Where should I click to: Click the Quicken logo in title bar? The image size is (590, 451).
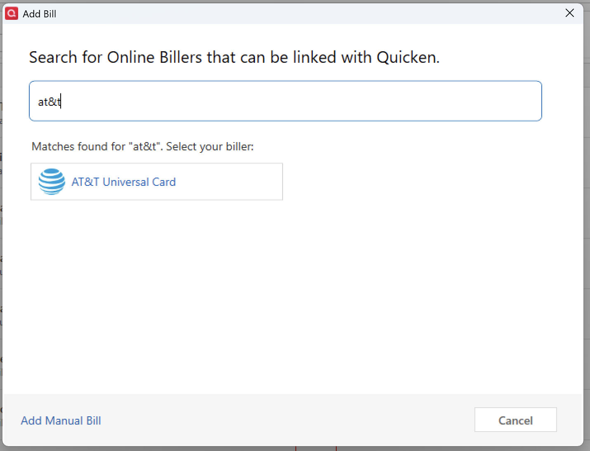(x=12, y=14)
